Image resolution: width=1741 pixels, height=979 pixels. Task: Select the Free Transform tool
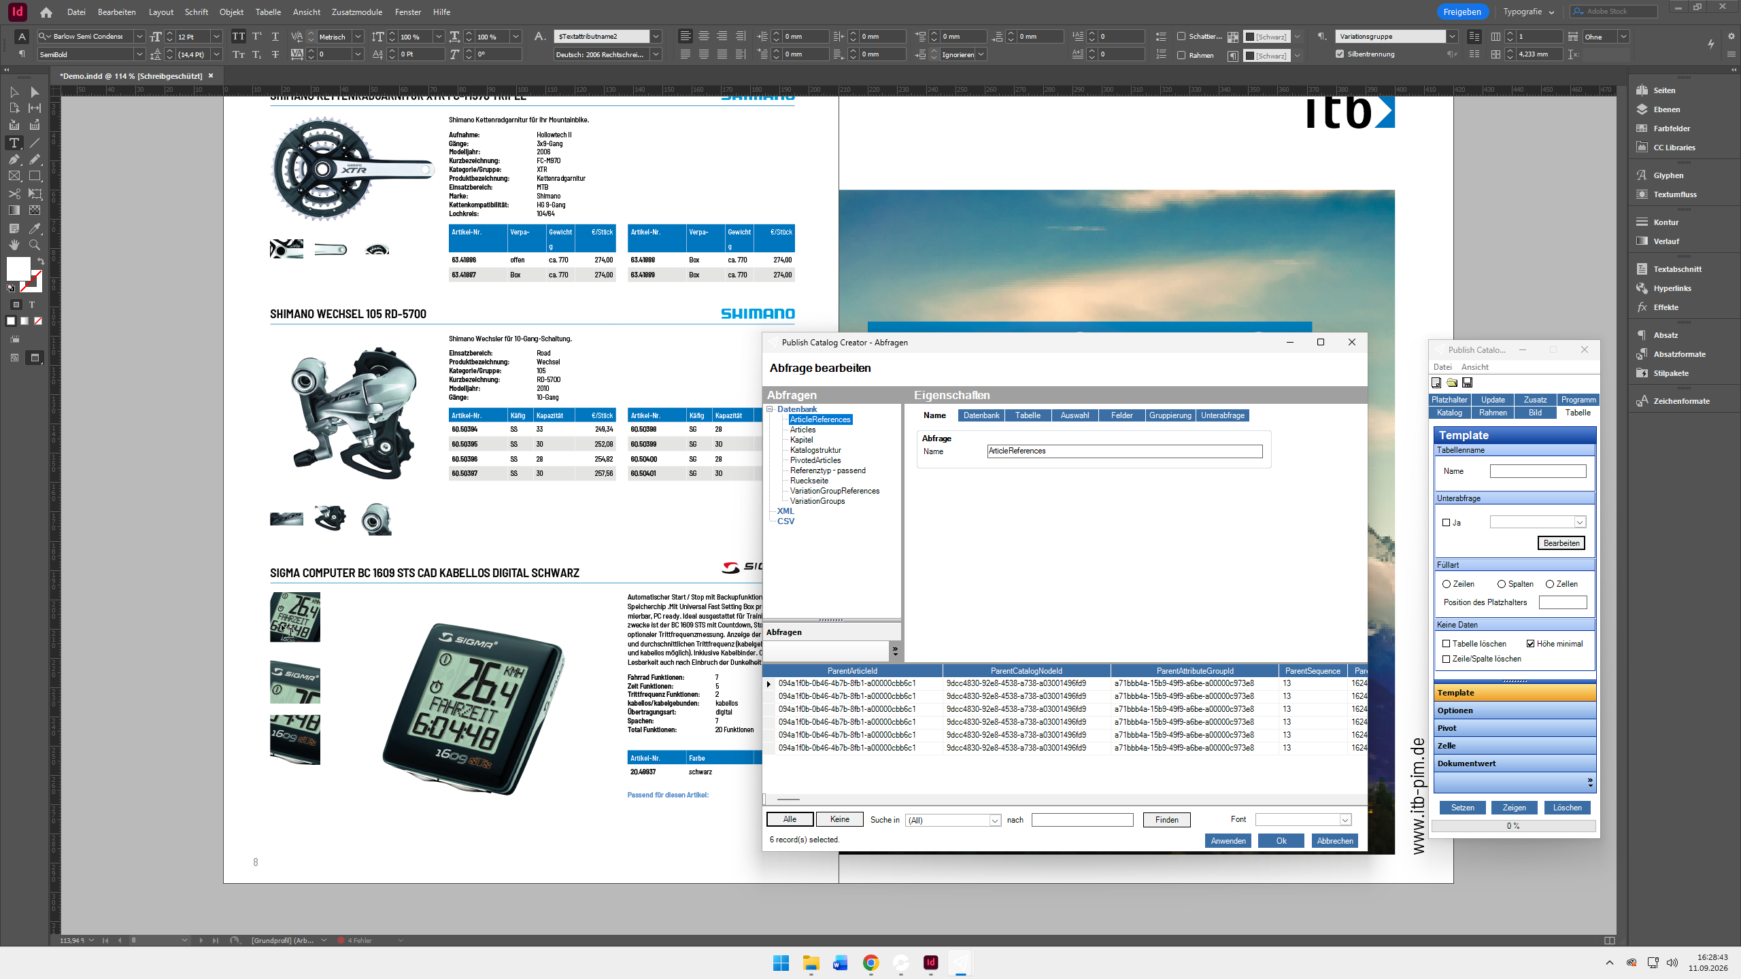point(35,194)
